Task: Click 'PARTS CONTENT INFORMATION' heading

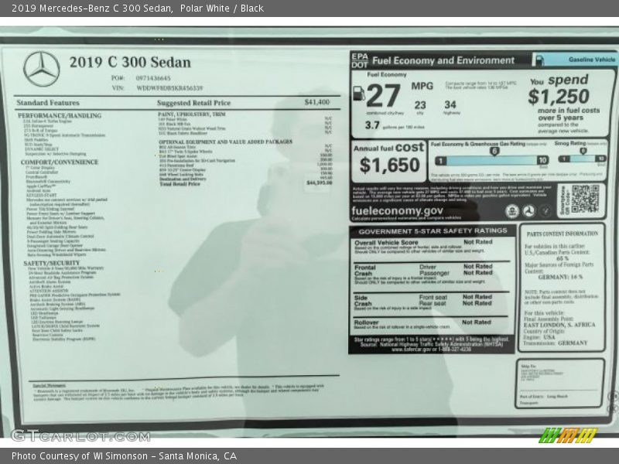Action: pos(563,234)
